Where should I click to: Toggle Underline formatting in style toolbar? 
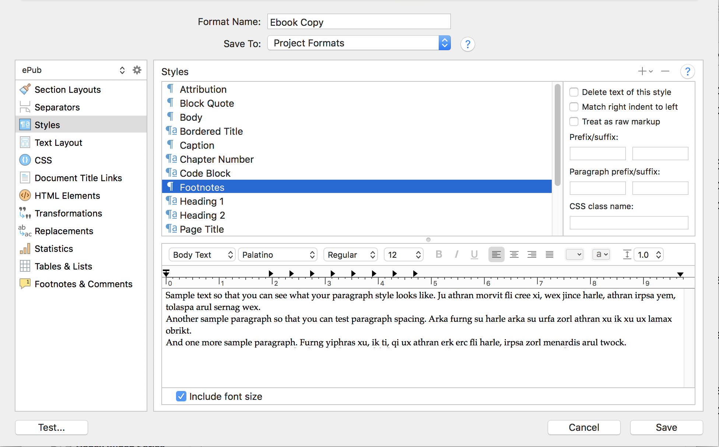pos(474,254)
